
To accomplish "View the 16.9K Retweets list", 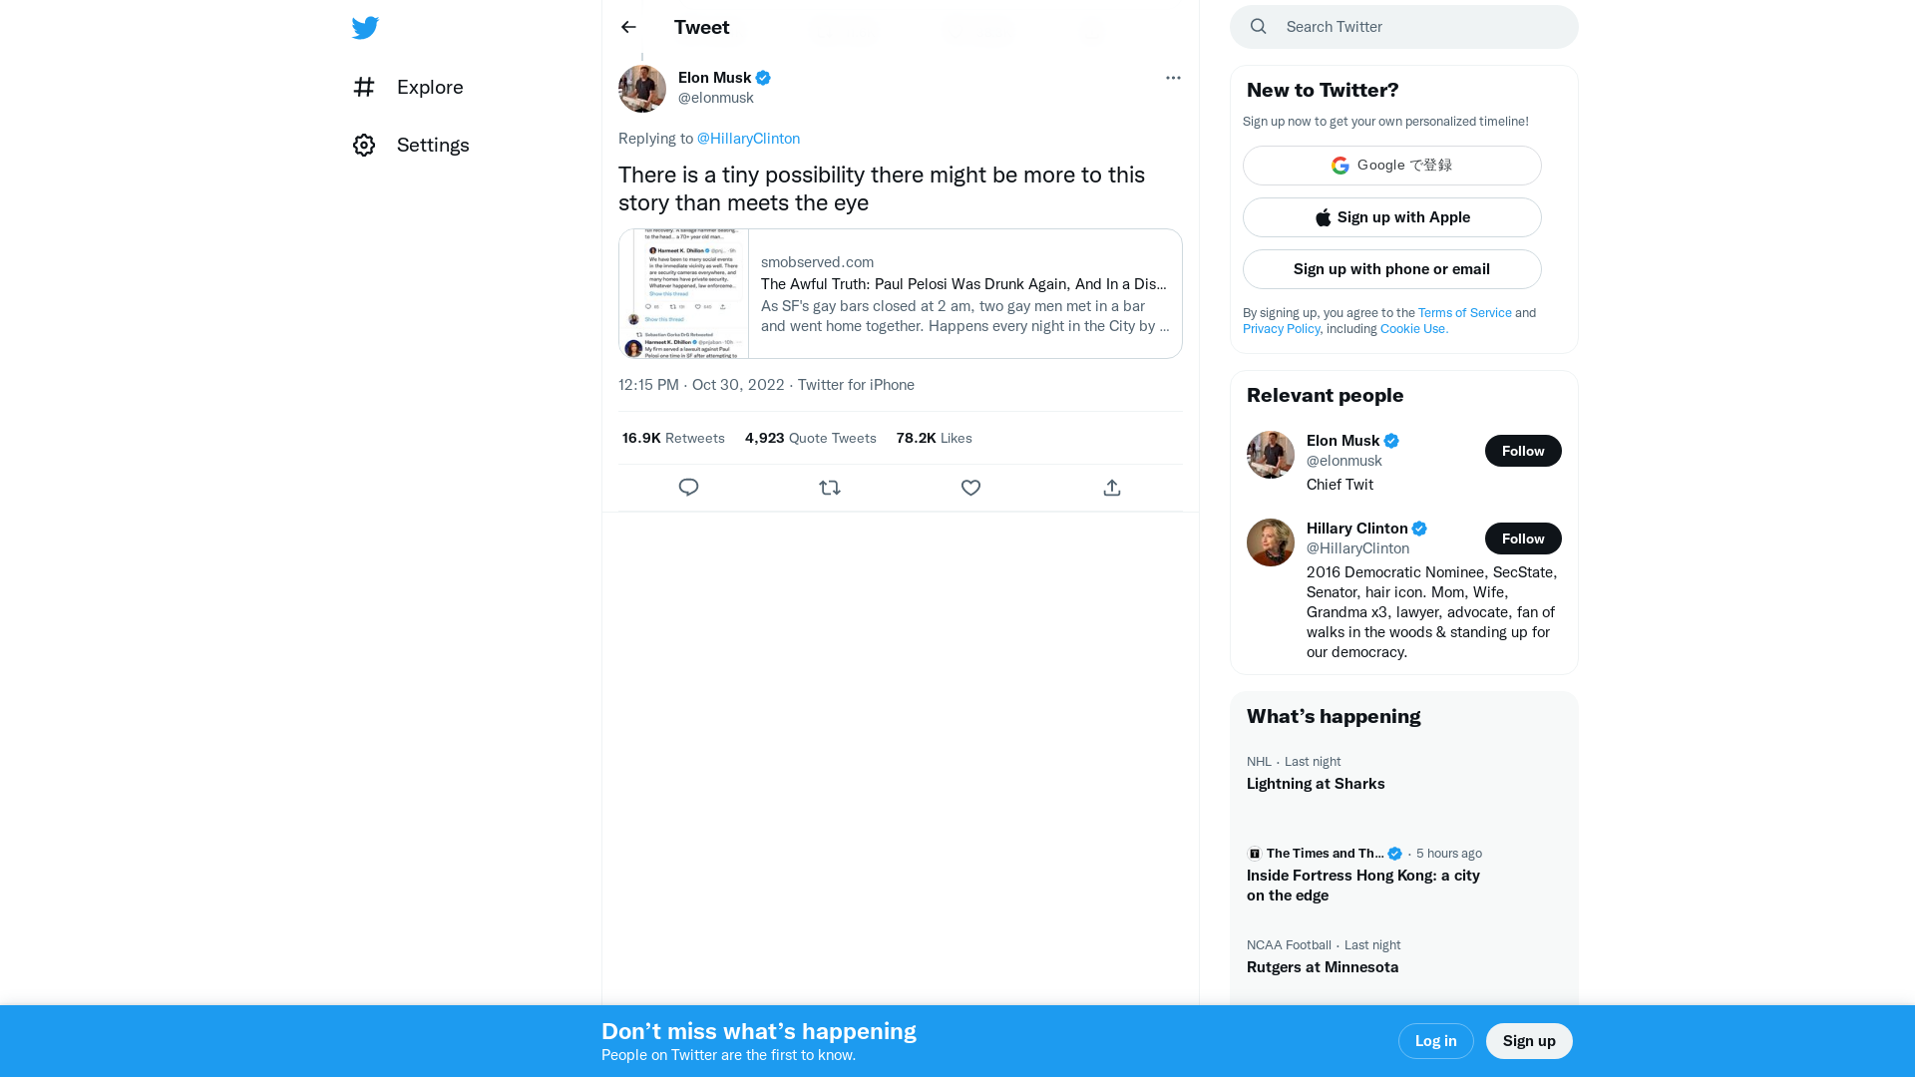I will [x=673, y=438].
